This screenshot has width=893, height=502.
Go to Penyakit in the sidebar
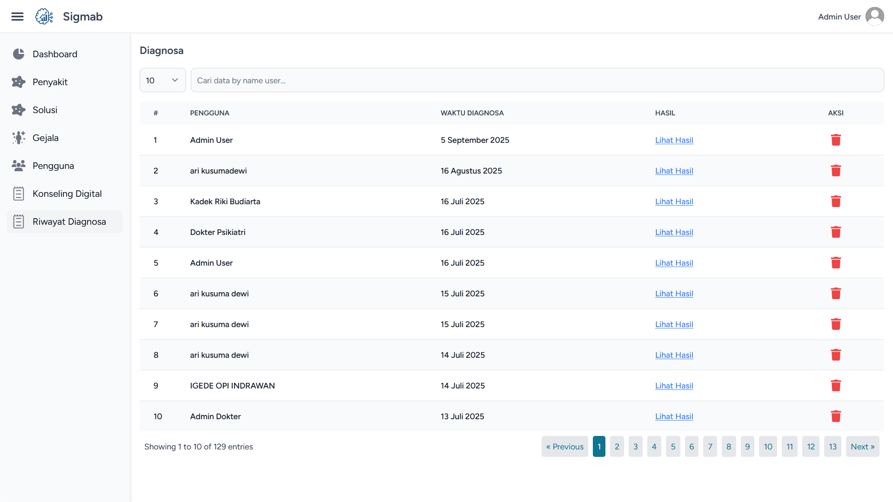tap(50, 82)
